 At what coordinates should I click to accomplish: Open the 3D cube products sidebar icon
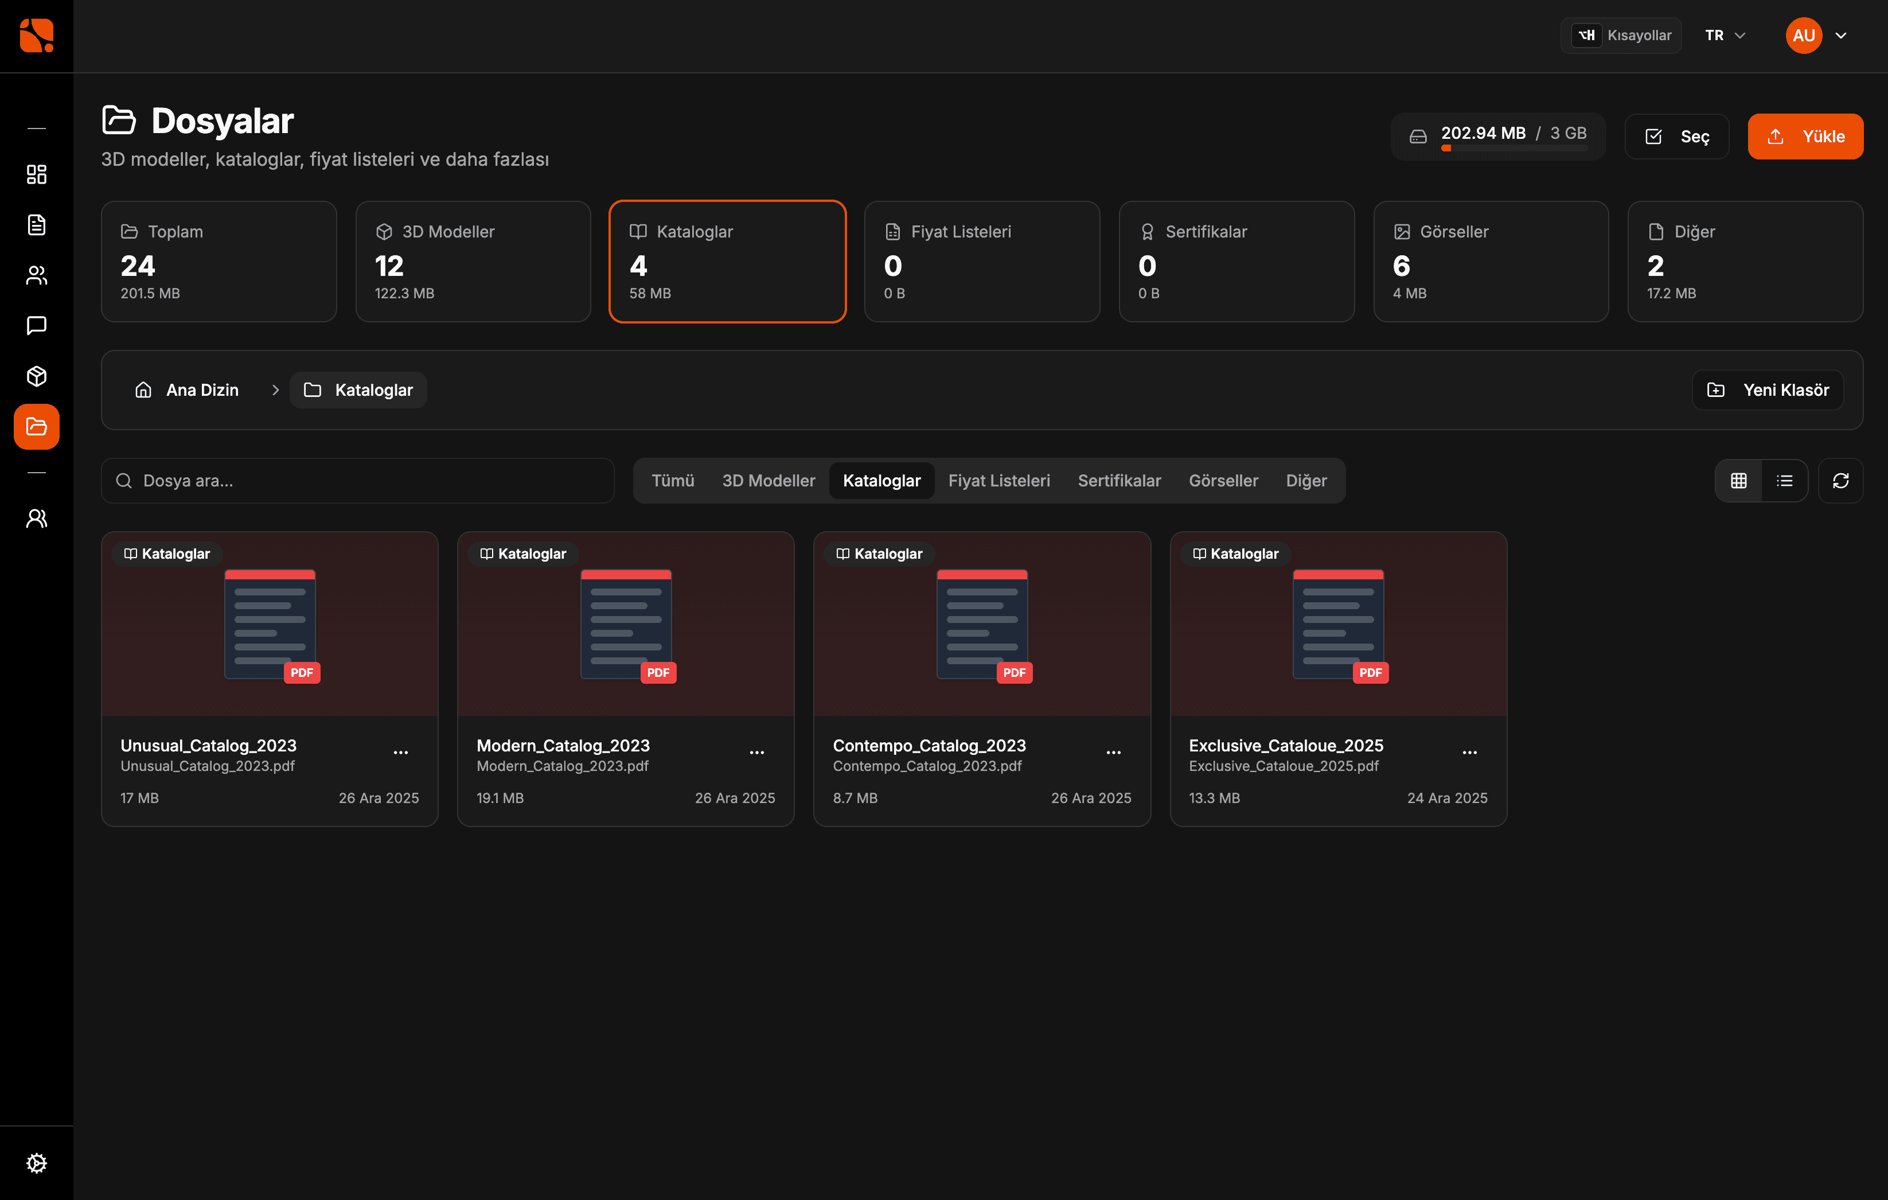coord(36,376)
